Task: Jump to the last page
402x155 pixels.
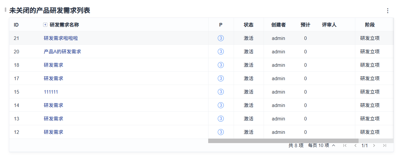Action: 385,145
